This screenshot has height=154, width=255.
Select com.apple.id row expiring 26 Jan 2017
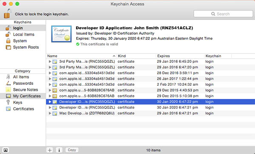coord(150,79)
